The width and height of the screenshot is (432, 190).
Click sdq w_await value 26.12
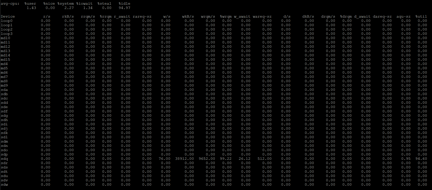(245, 159)
